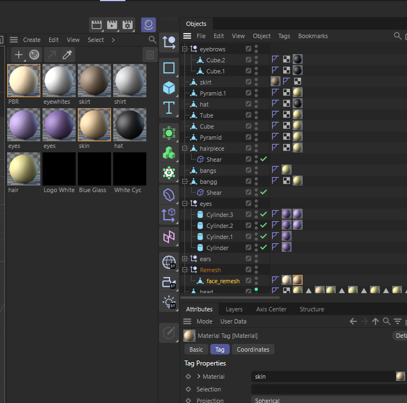Open Coordinates tab of Material Tag
The image size is (407, 403).
pyautogui.click(x=253, y=349)
